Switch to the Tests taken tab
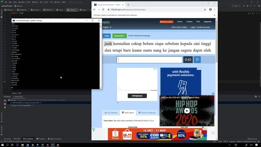261x147 pixels. click(128, 113)
